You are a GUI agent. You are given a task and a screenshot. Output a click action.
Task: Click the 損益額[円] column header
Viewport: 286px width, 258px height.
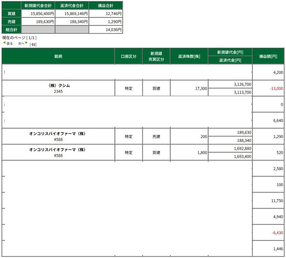point(268,56)
